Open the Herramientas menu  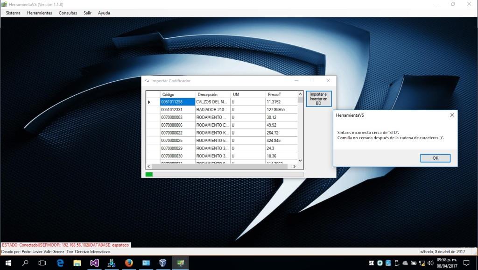tap(39, 13)
